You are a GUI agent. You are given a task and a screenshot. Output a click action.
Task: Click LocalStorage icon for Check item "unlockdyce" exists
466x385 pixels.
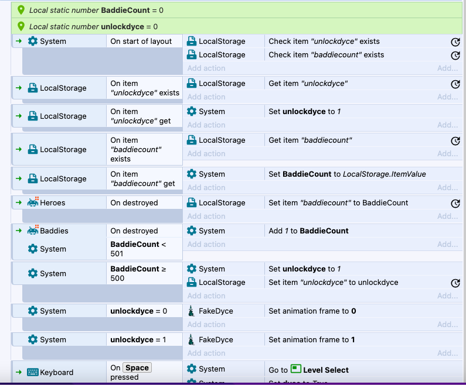[x=192, y=41]
